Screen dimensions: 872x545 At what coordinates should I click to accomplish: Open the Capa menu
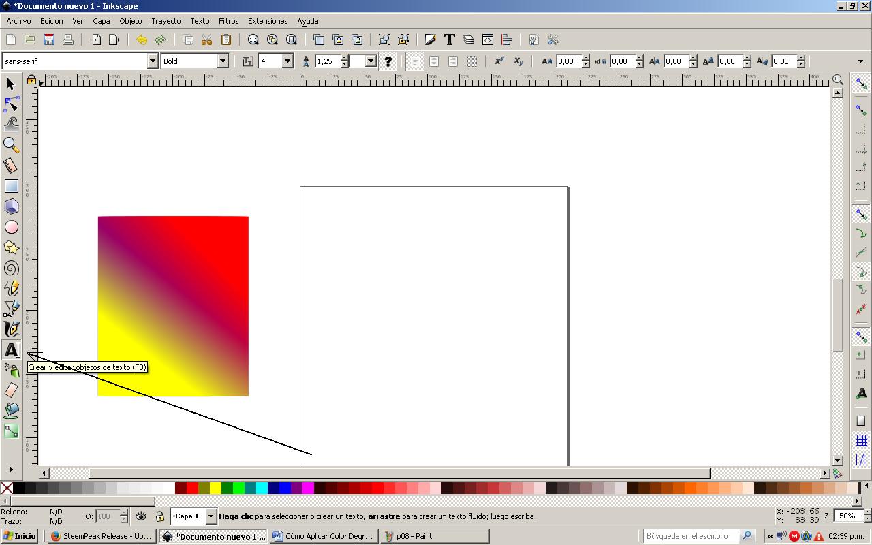coord(101,21)
